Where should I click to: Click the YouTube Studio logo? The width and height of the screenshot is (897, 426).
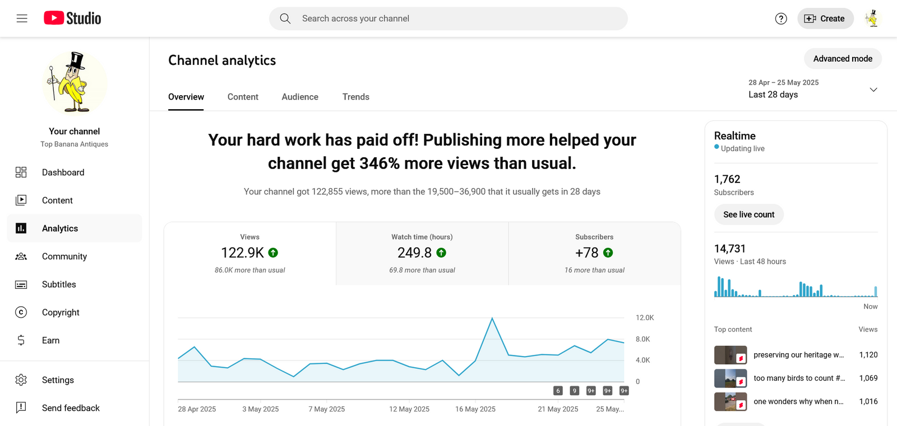tap(72, 18)
